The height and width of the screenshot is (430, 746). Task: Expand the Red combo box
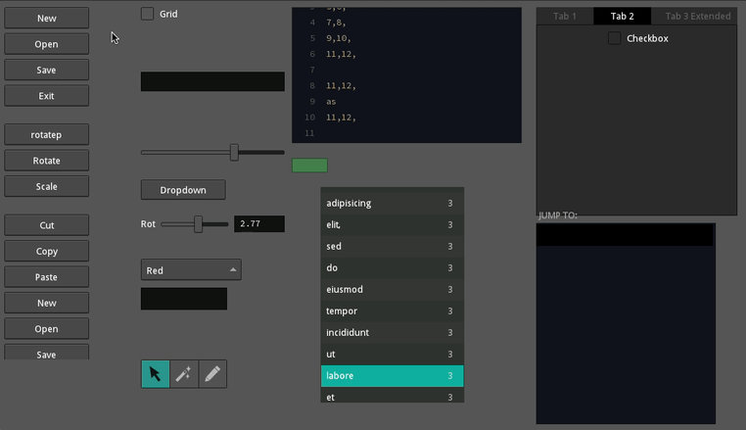191,269
